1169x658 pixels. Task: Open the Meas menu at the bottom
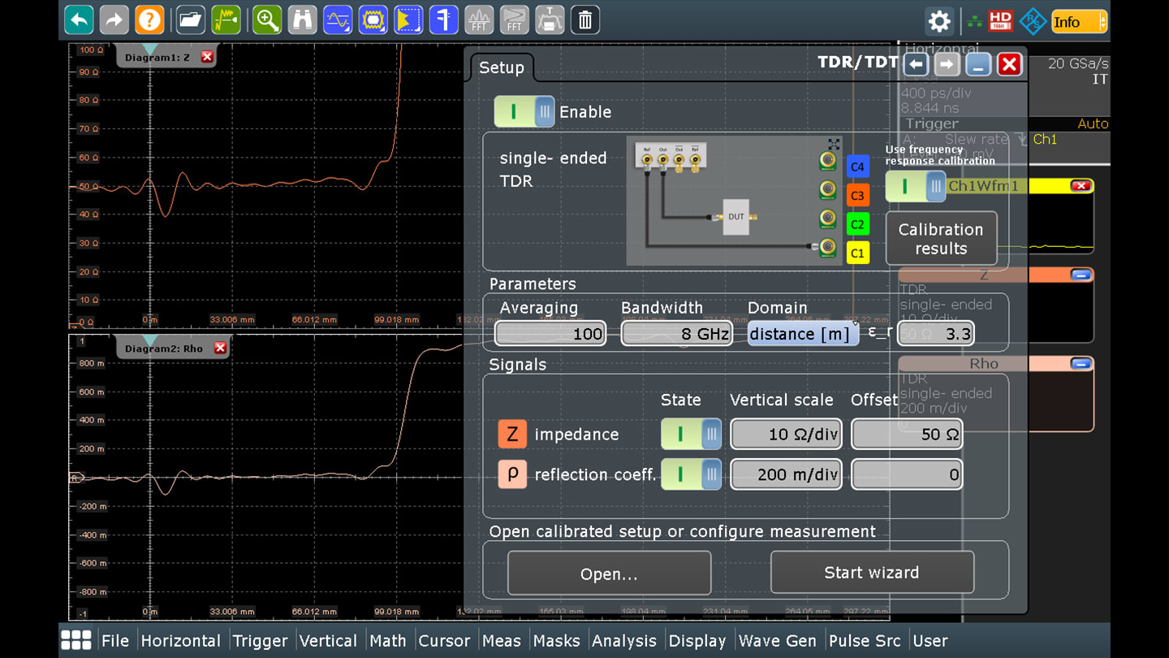click(502, 640)
